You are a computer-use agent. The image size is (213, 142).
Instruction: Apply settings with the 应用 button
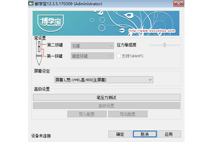(169, 134)
